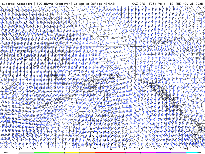The height and width of the screenshot is (154, 205).
Task: Click the "25" legend value
Action: click(x=156, y=149)
